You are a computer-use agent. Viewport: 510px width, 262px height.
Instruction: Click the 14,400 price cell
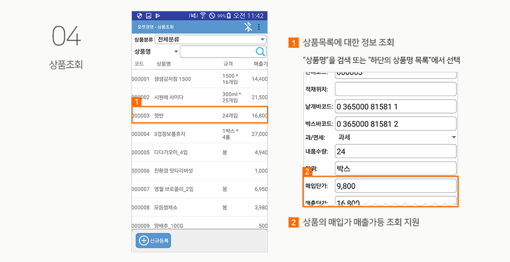click(x=260, y=79)
